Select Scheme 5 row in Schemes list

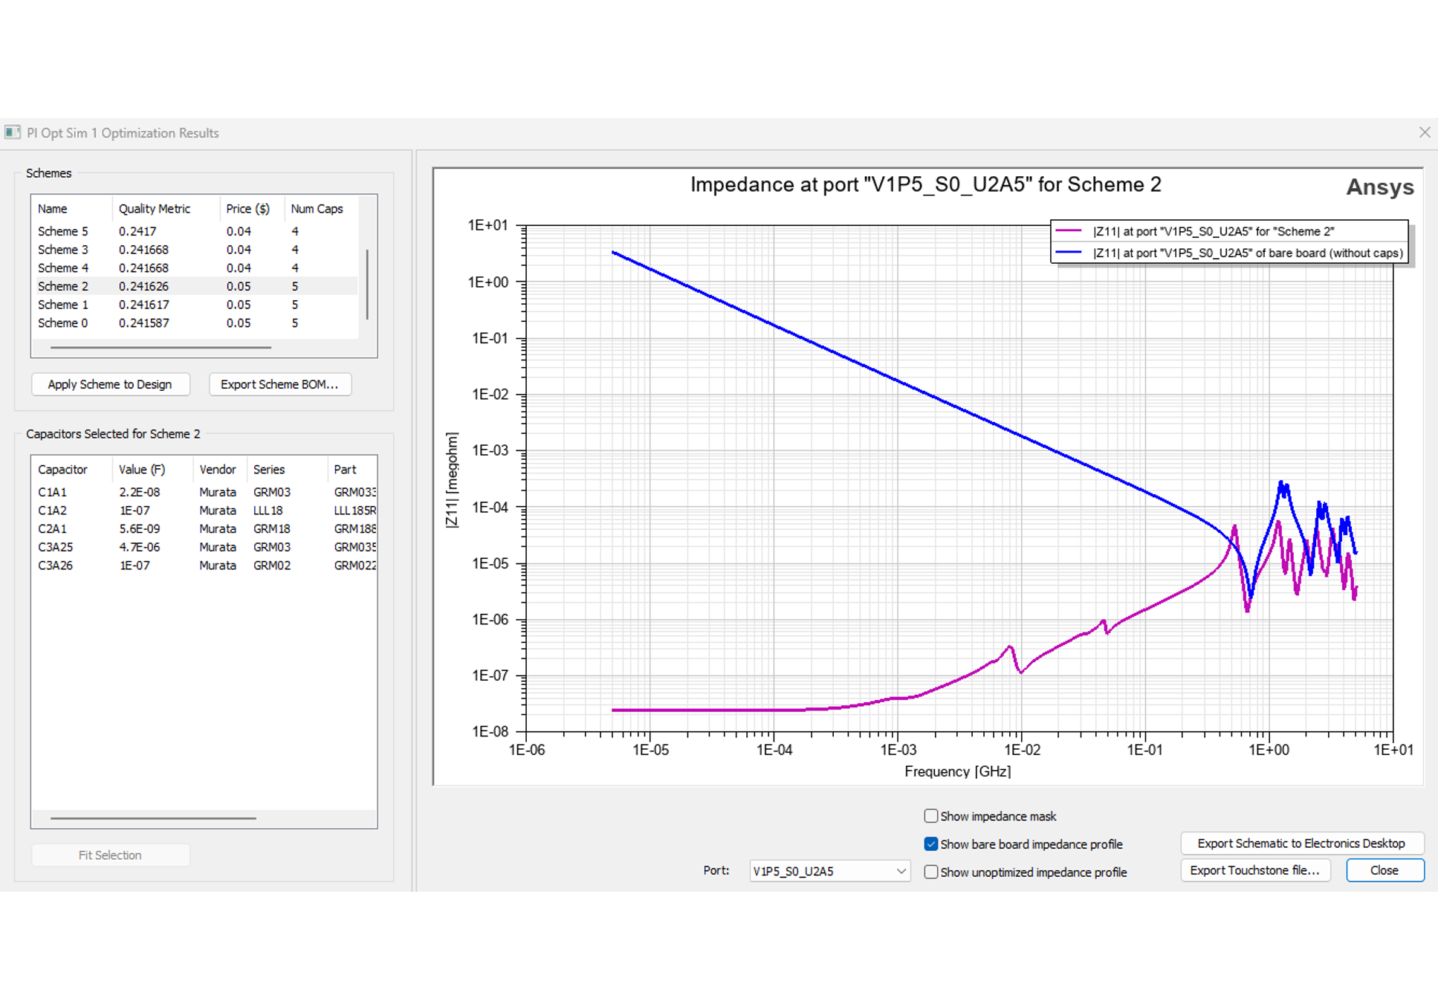pyautogui.click(x=63, y=231)
